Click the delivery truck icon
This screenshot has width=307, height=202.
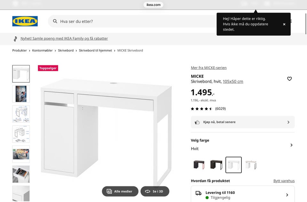[x=198, y=193]
